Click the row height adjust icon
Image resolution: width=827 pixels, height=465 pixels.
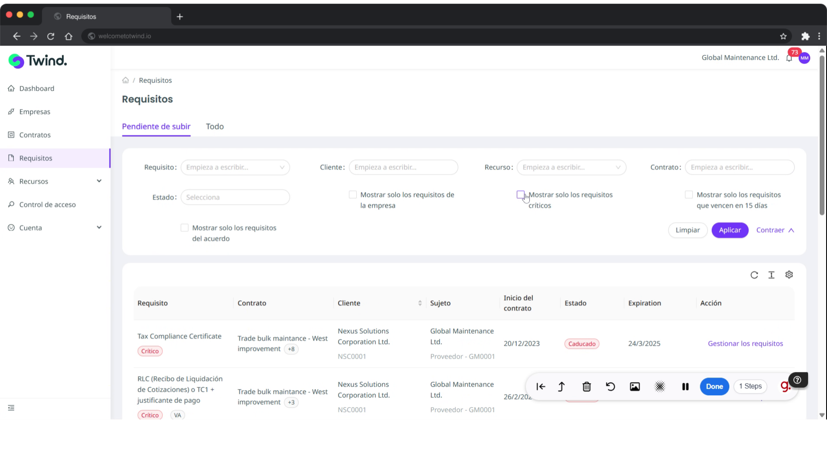click(771, 275)
